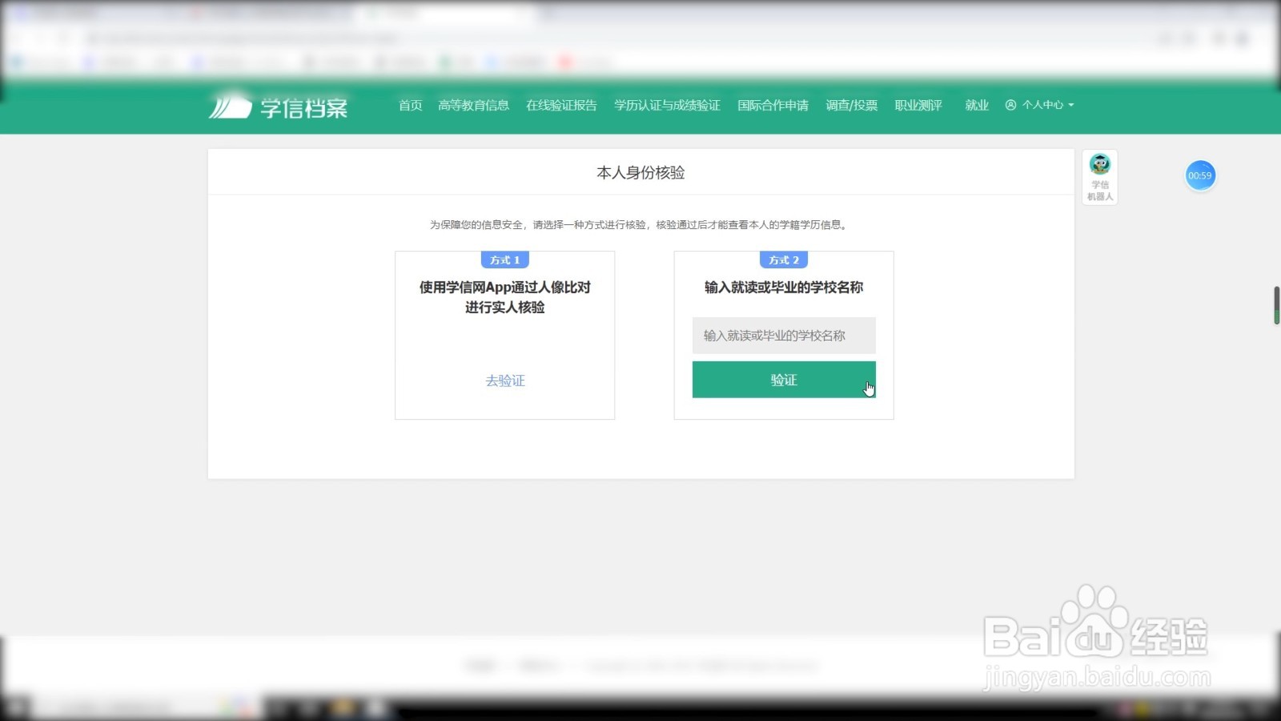
Task: Open the 个人中心 dropdown menu
Action: click(x=1045, y=105)
